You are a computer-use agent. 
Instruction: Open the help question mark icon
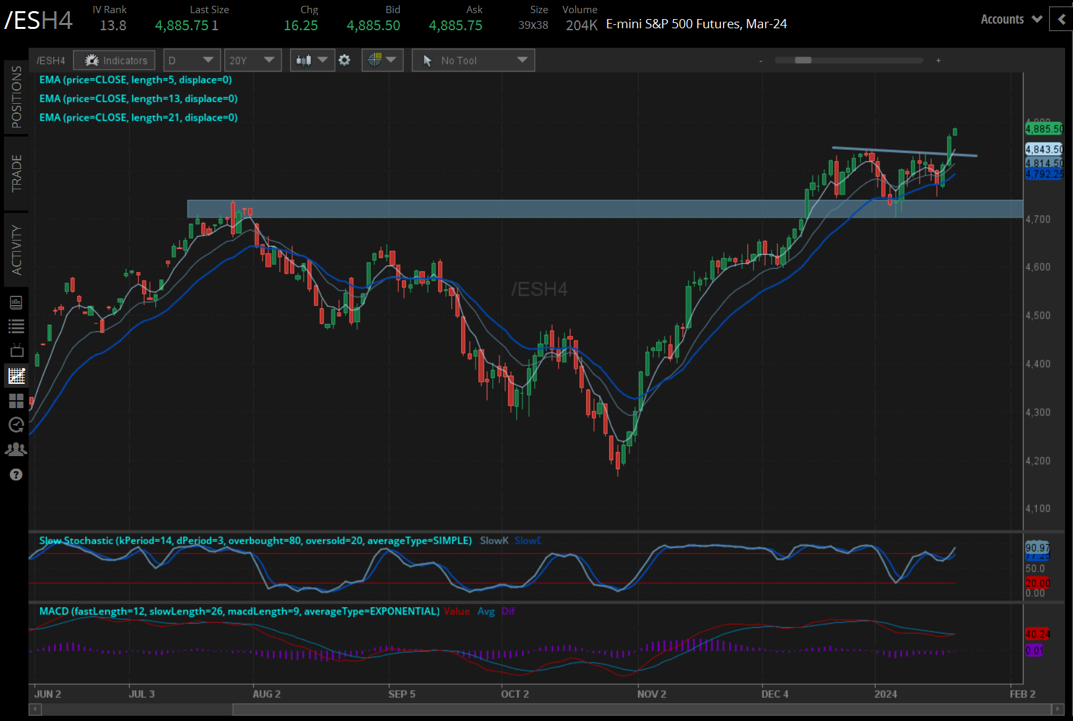click(x=16, y=475)
